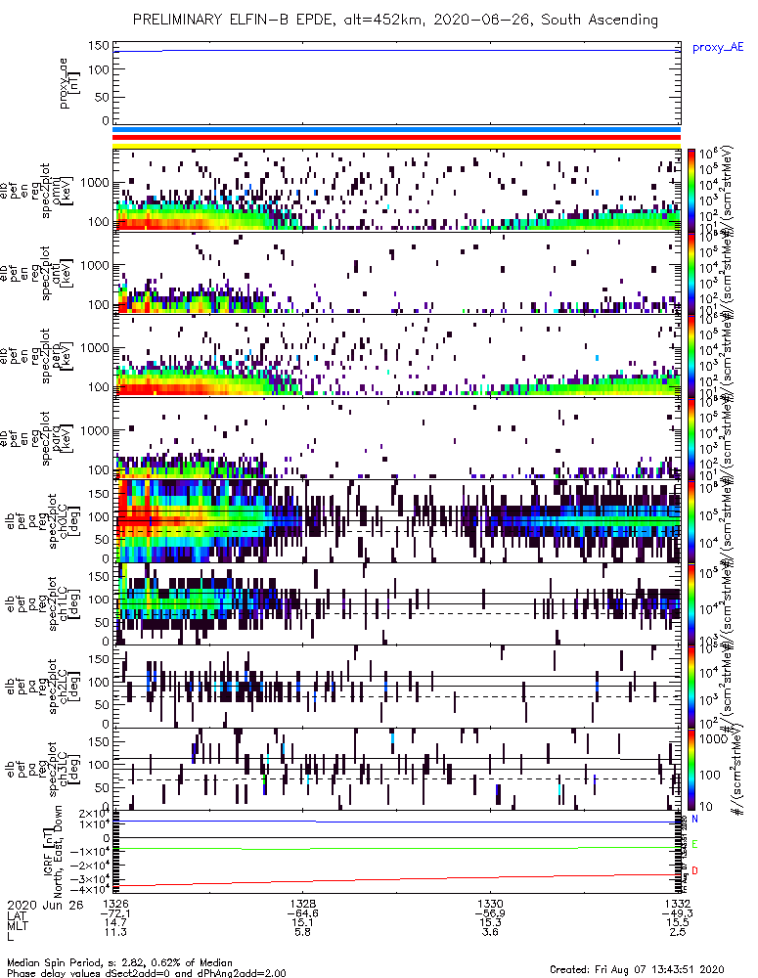
Task: Click the LAT row label
Action: coord(17,914)
